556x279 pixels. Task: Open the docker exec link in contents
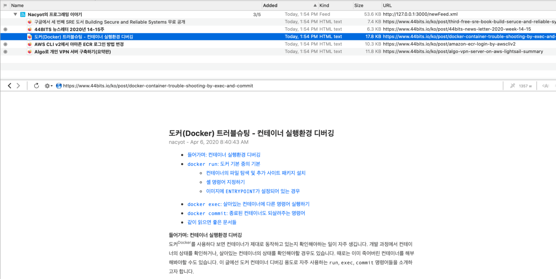click(248, 204)
